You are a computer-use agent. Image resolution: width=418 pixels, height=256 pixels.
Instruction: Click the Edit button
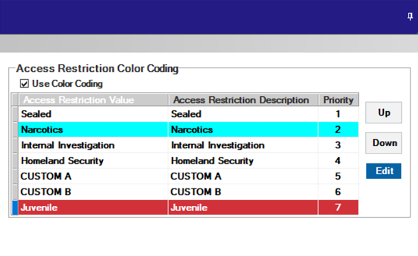383,171
